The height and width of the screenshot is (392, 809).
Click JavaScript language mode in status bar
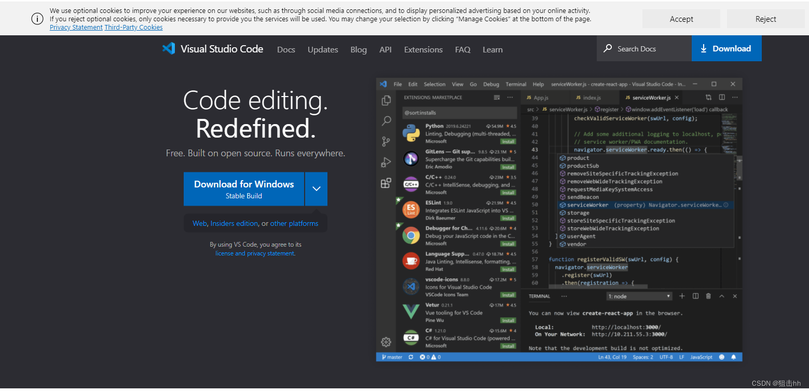702,357
